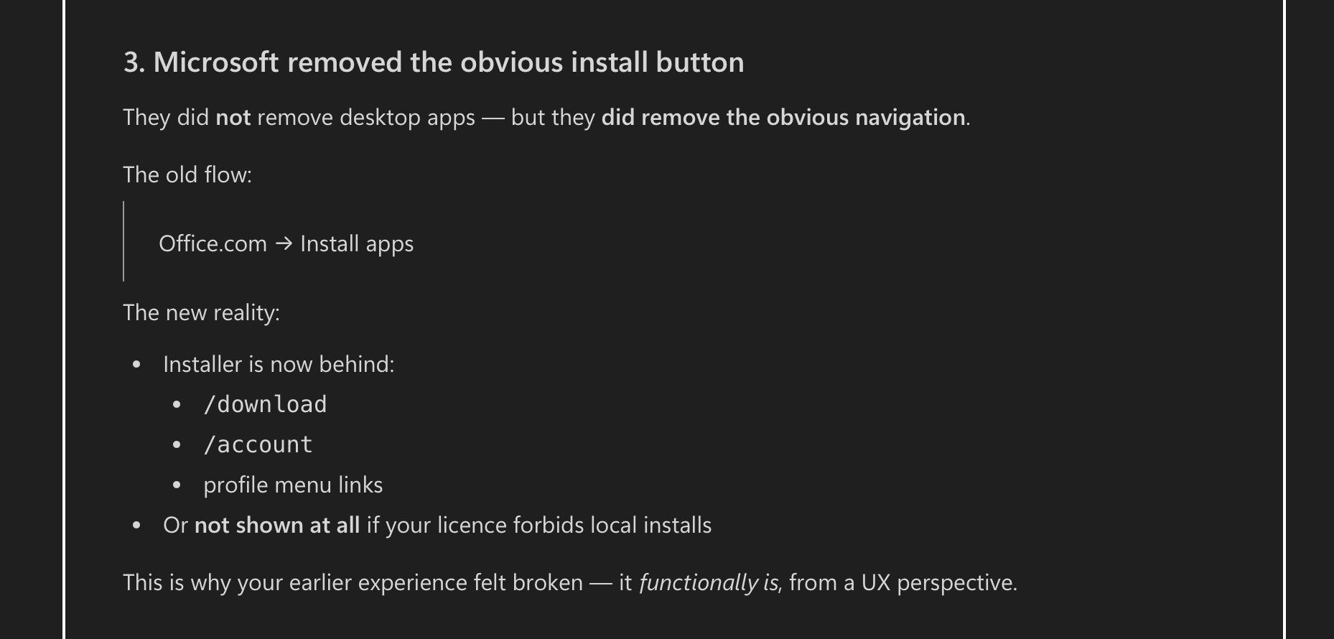The width and height of the screenshot is (1334, 639).
Task: Click the bold word "not" in first paragraph
Action: [x=233, y=118]
